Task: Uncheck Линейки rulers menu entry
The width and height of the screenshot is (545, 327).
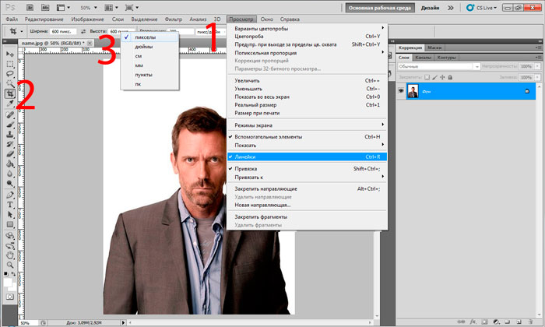Action: [307, 156]
